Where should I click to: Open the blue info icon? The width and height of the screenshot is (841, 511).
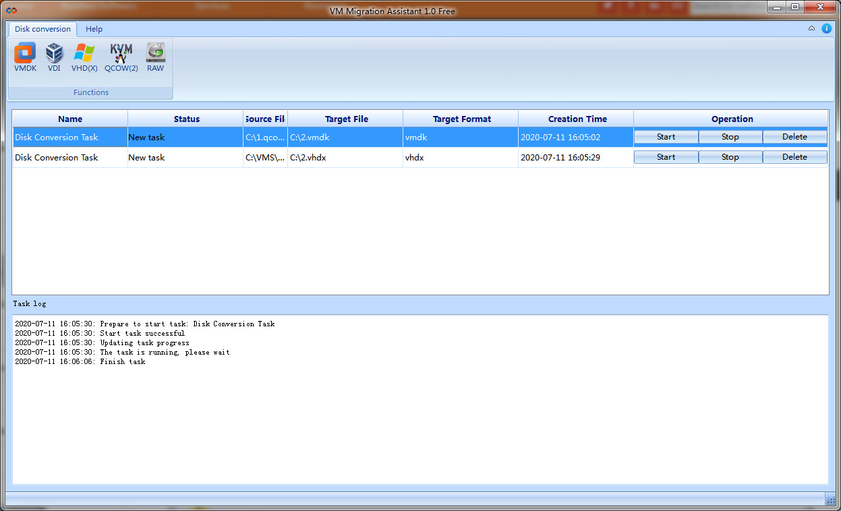click(x=826, y=29)
